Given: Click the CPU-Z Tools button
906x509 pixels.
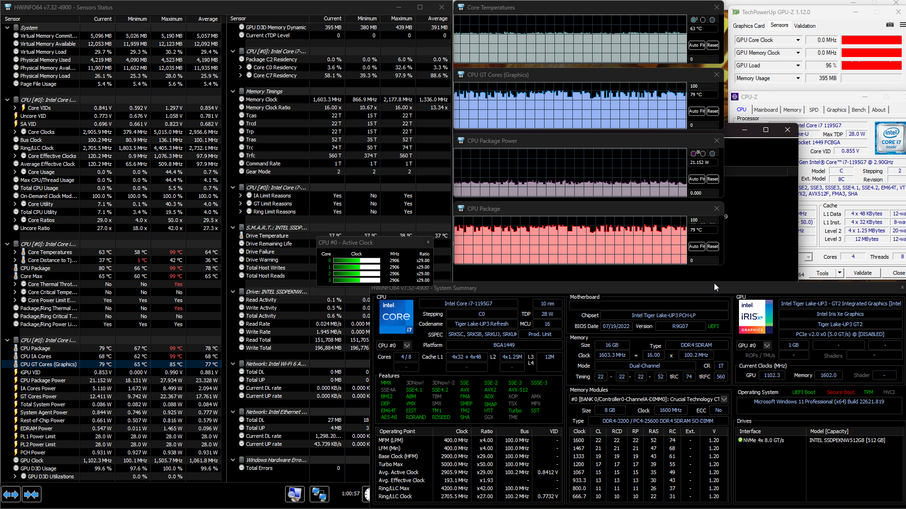Looking at the screenshot, I should click(822, 273).
